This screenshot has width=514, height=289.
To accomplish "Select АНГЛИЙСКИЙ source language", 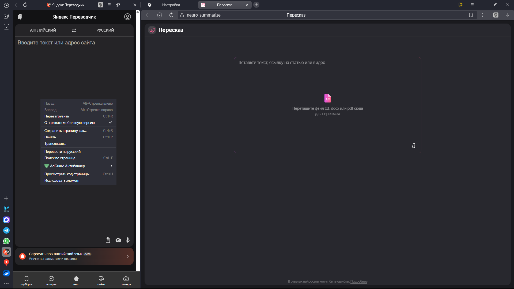I will 43,30.
